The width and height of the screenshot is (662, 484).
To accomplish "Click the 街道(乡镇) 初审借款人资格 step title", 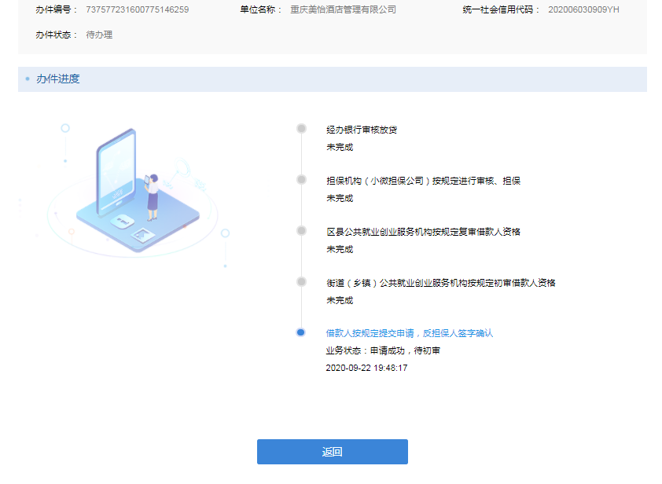I will coord(441,283).
